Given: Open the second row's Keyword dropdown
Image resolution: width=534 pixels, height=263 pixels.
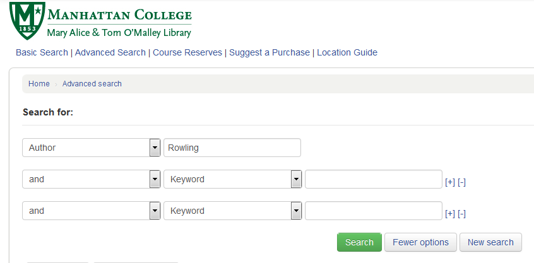Looking at the screenshot, I should pyautogui.click(x=233, y=179).
